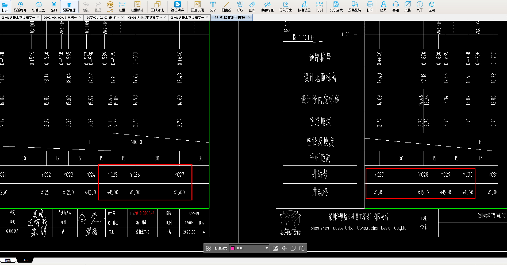This screenshot has width=507, height=265.
Task: Expand the 标注分类 DN300 dropdown
Action: tap(267, 248)
